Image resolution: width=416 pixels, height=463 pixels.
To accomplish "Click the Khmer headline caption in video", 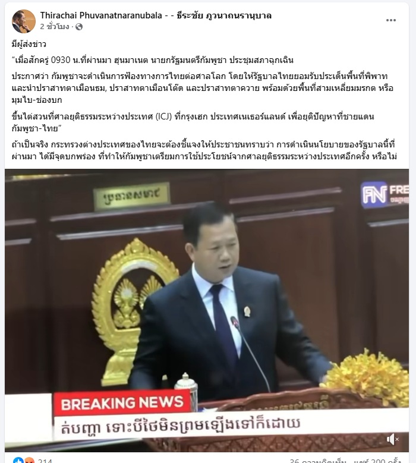I will click(x=181, y=426).
